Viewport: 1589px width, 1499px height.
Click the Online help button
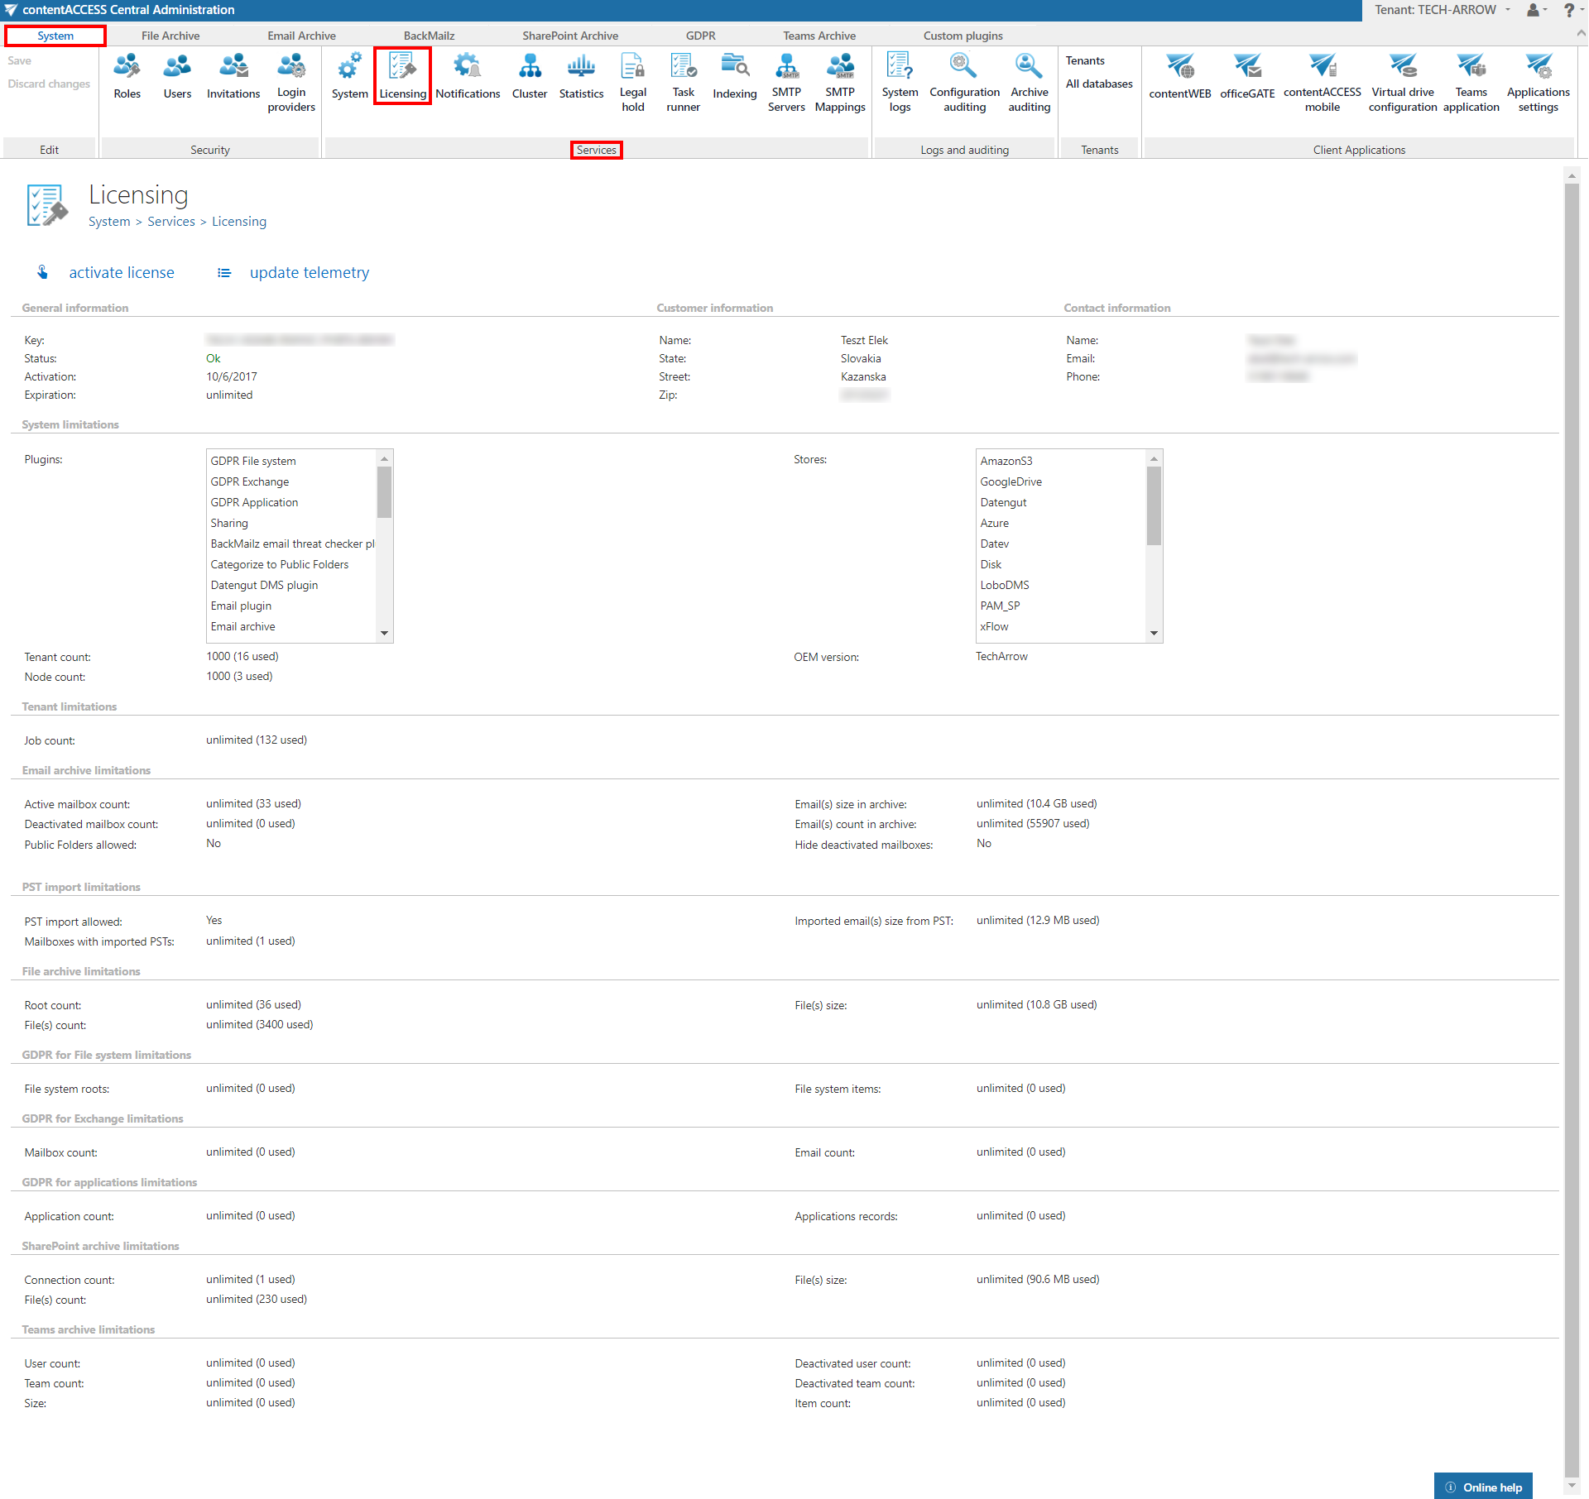(1483, 1487)
